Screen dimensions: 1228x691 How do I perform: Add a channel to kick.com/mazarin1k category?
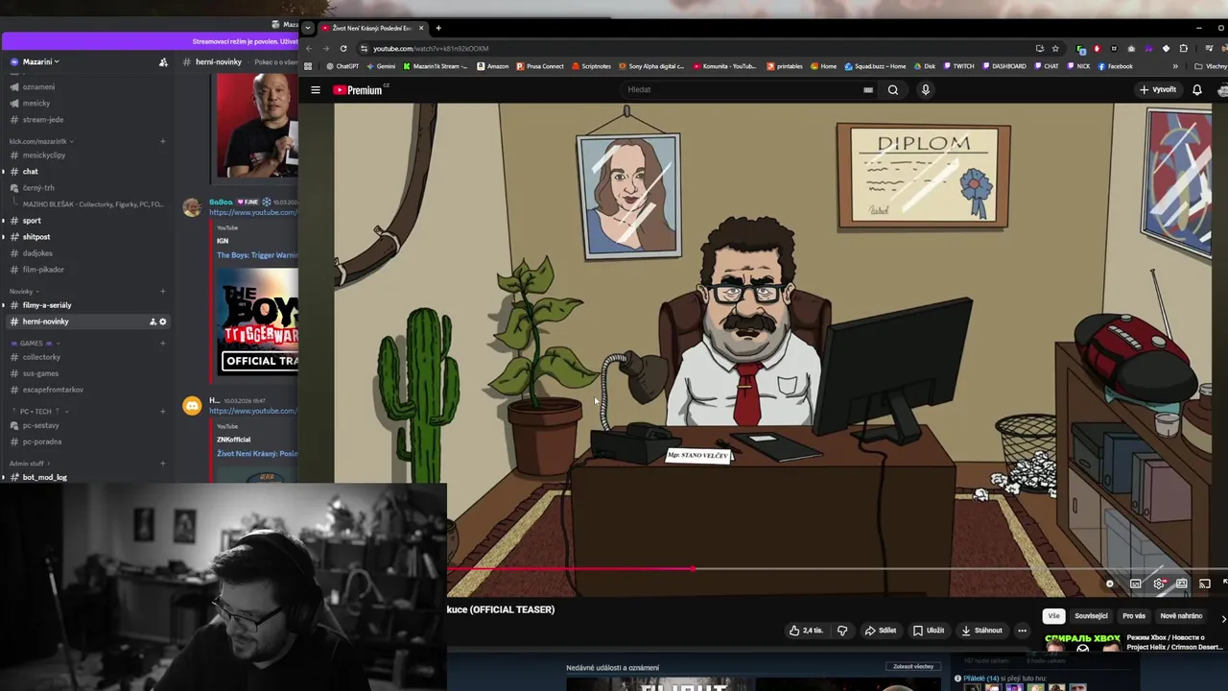click(x=162, y=141)
